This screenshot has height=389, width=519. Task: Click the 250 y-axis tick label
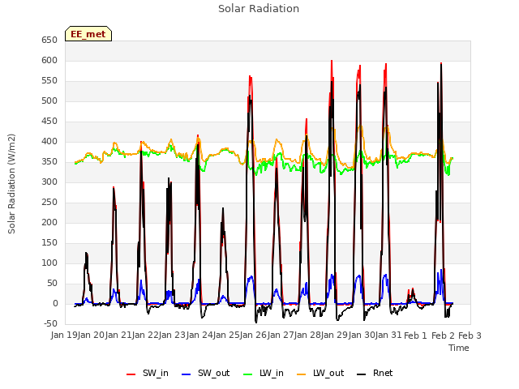[x=49, y=203]
